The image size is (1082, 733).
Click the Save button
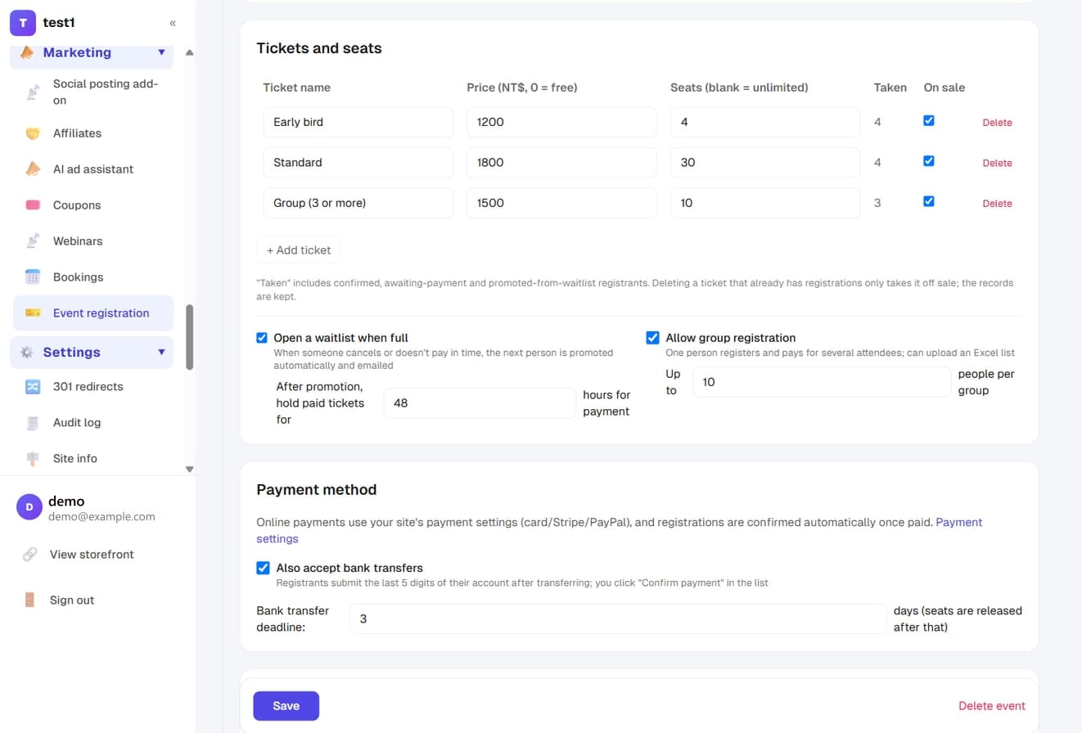(286, 706)
